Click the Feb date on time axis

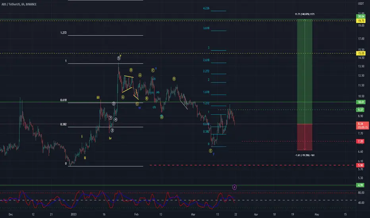point(136,214)
